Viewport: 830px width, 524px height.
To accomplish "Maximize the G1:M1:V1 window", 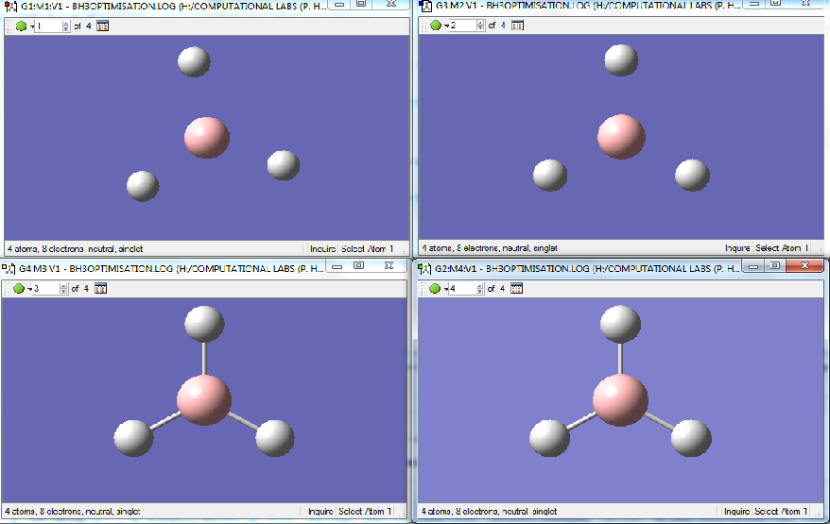I will click(361, 4).
